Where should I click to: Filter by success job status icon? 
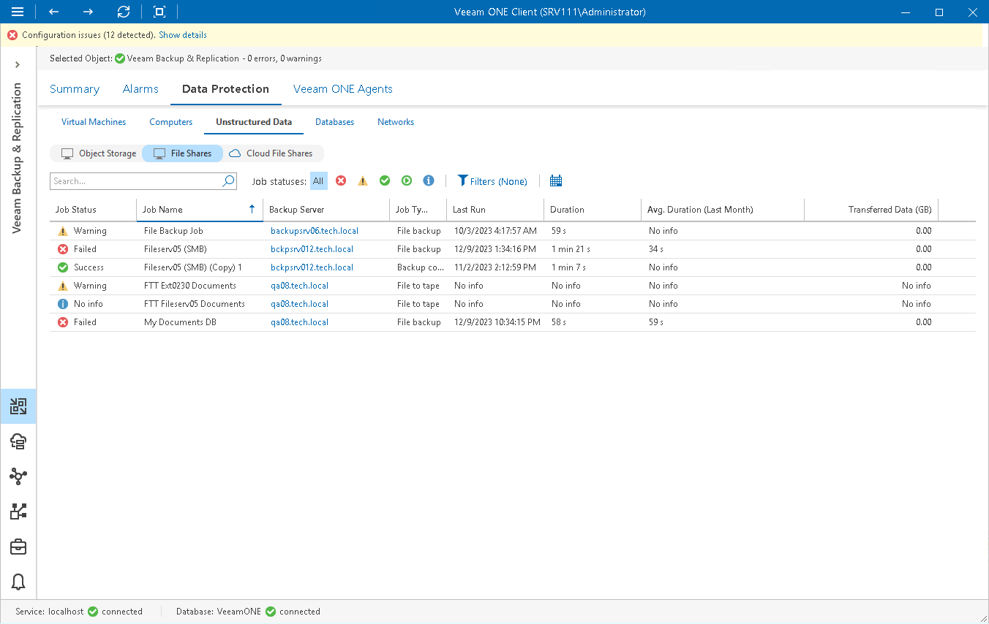tap(385, 181)
